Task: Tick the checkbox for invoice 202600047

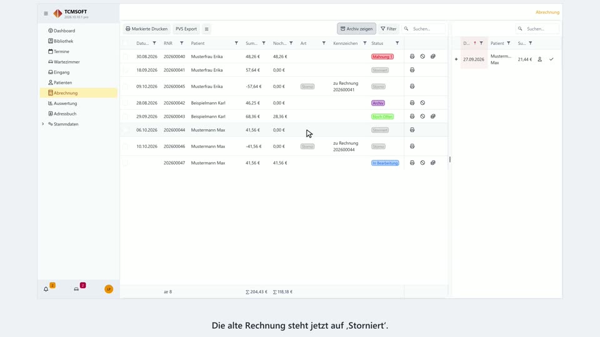Action: (x=126, y=163)
